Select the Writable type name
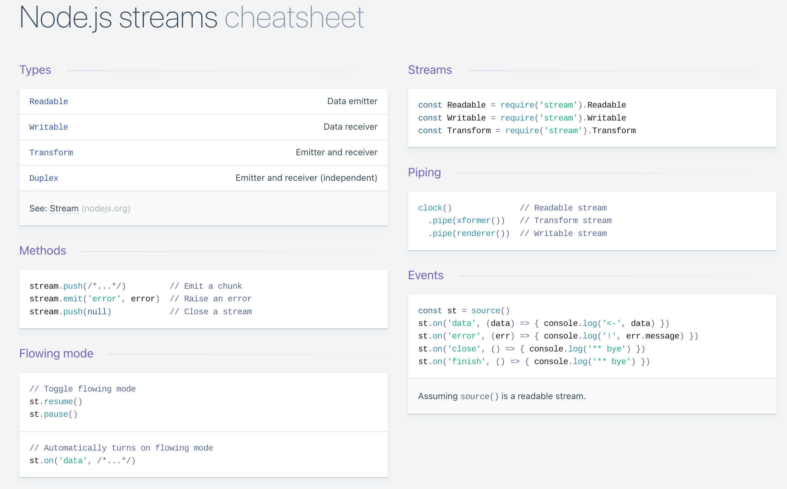Viewport: 787px width, 489px height. tap(49, 127)
